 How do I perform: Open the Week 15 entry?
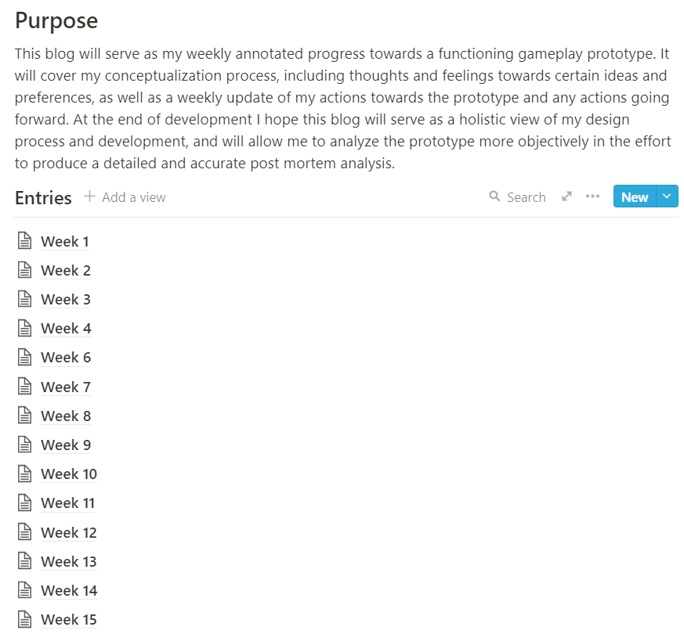click(x=69, y=619)
